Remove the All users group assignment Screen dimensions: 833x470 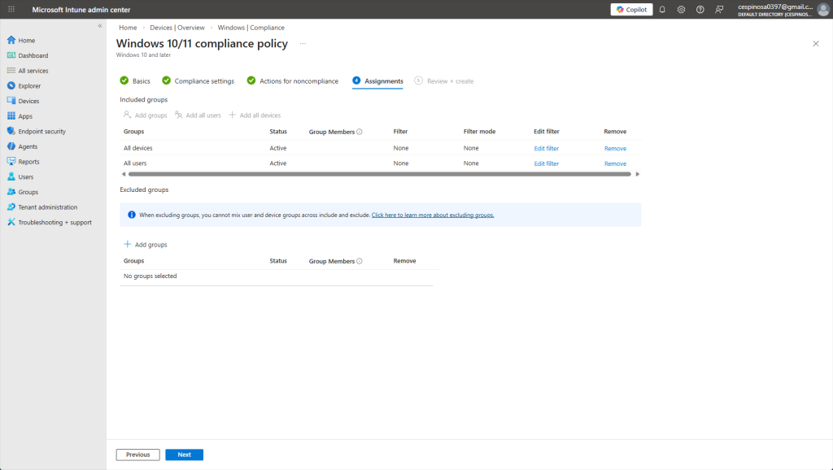(615, 163)
